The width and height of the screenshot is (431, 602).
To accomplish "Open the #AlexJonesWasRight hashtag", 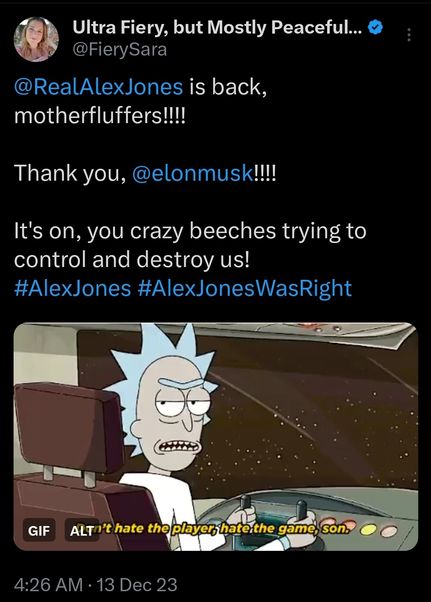I will [x=244, y=288].
